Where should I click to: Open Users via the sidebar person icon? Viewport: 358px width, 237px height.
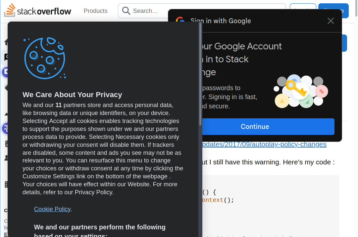6,158
